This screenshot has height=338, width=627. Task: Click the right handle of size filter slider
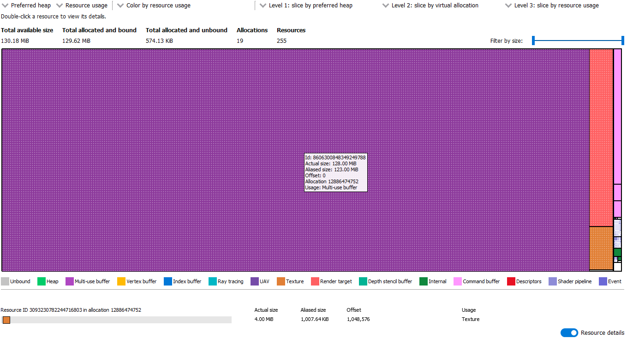(x=622, y=41)
